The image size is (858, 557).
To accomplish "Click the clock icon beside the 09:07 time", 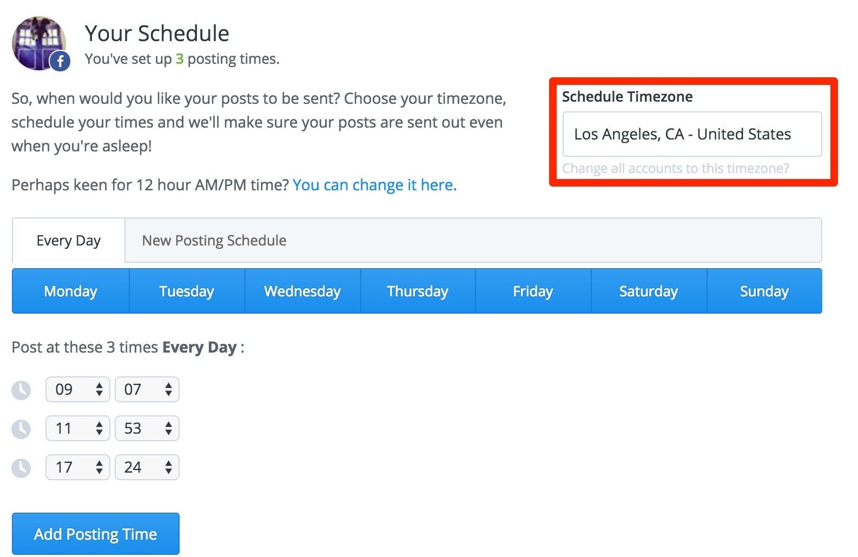I will tap(21, 389).
